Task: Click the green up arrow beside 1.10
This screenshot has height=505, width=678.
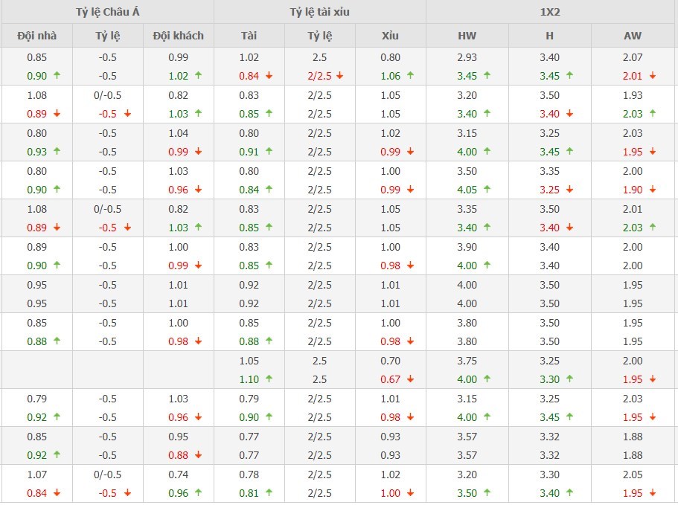Action: point(269,379)
